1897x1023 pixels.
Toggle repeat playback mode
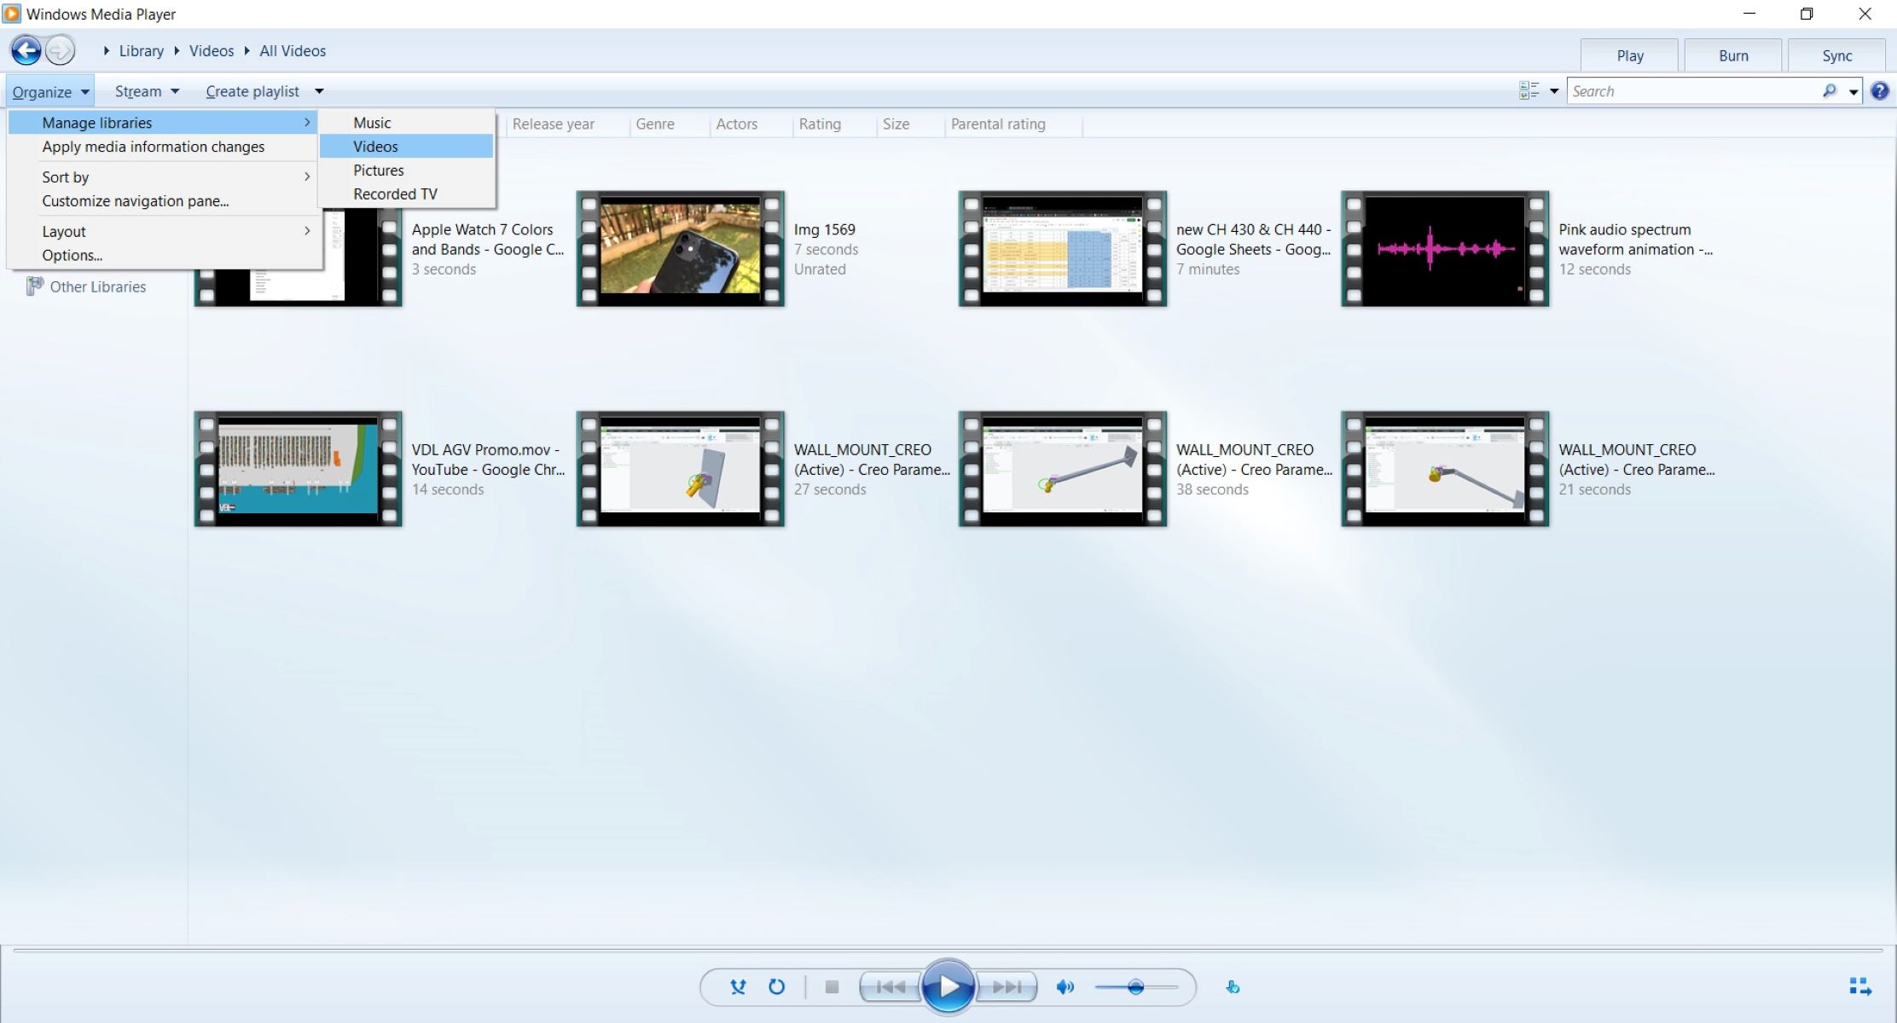click(776, 986)
